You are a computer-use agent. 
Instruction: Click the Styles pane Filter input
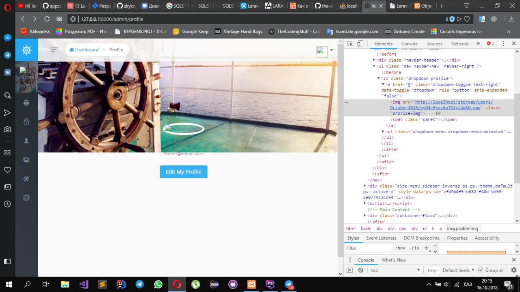coord(368,248)
